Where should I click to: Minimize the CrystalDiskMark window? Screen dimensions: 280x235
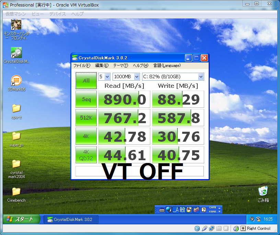tap(188, 58)
